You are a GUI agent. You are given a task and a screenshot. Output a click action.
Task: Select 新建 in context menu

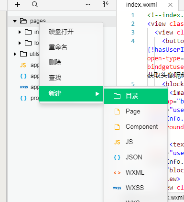[71, 94]
